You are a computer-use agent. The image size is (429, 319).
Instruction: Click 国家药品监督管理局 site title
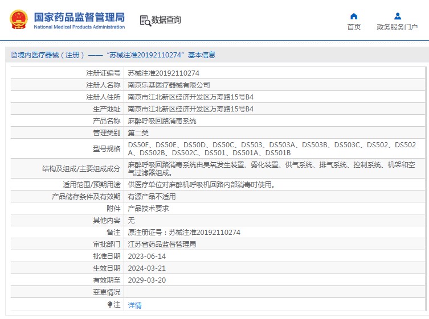coord(79,17)
